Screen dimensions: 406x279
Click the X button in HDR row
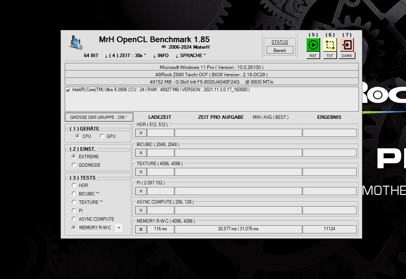pos(141,133)
